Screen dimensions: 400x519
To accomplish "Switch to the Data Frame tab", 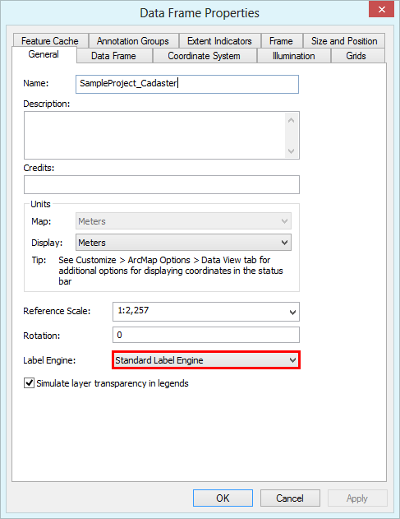I will (x=114, y=56).
